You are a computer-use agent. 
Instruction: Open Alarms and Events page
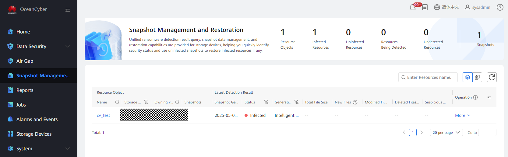37,119
